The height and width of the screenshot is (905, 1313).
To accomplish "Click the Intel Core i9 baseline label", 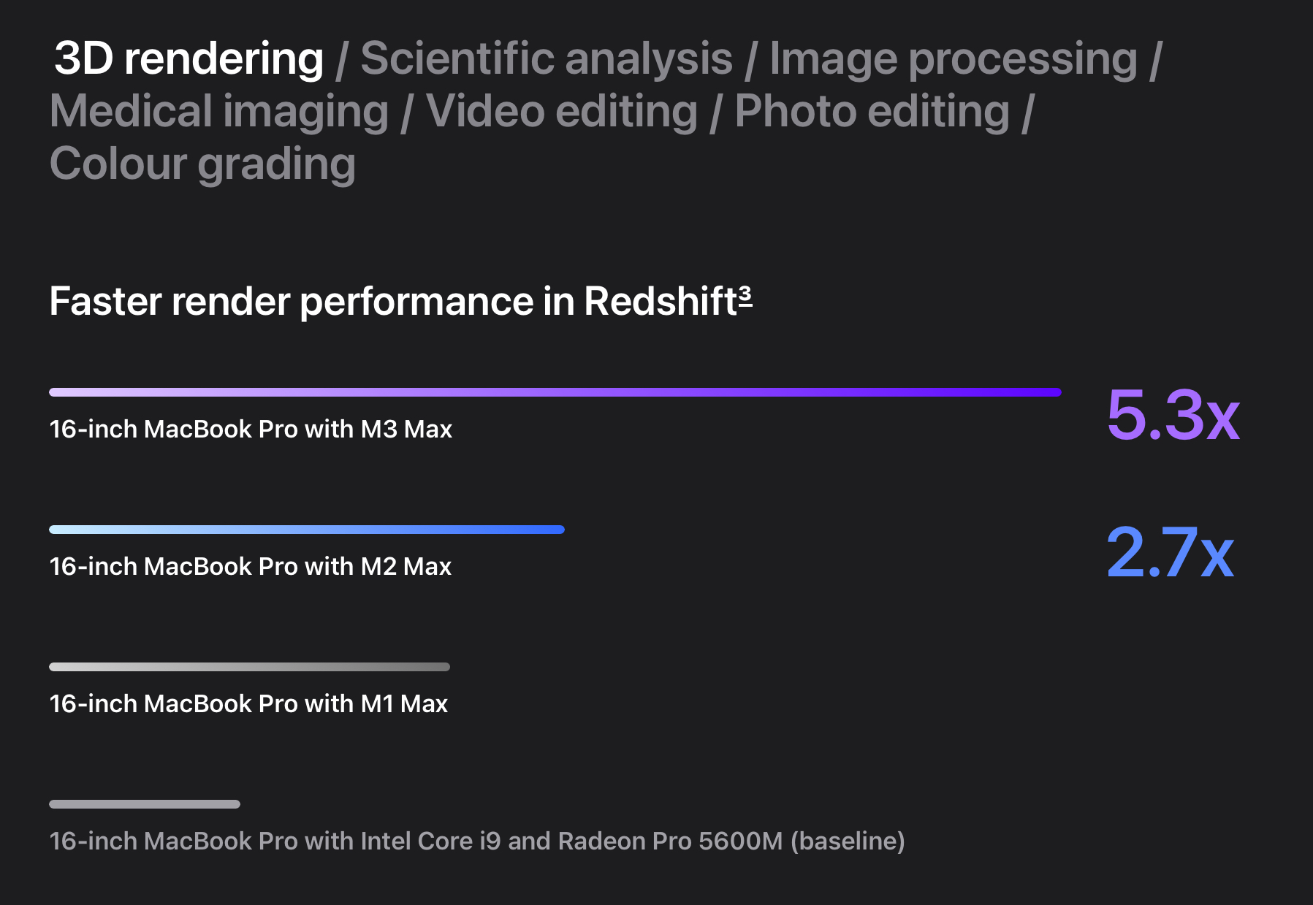I will point(476,841).
